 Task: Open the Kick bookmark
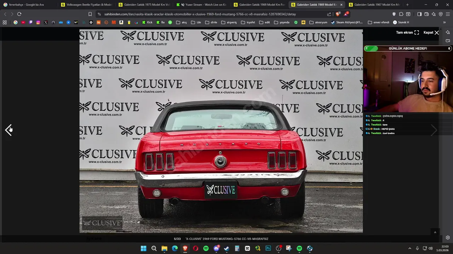point(147,22)
